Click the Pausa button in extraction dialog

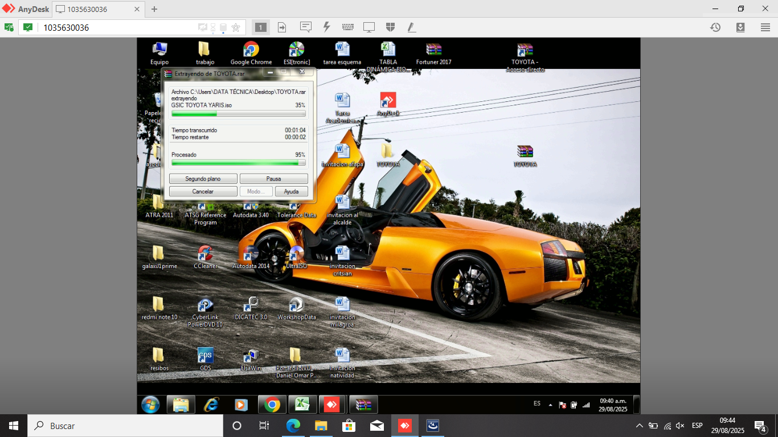273,179
